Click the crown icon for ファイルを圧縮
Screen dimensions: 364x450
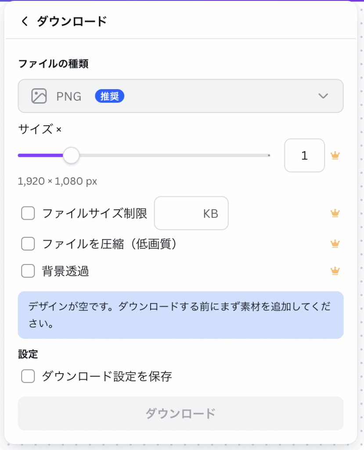[335, 243]
